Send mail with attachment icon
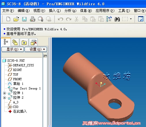 (x=41, y=19)
